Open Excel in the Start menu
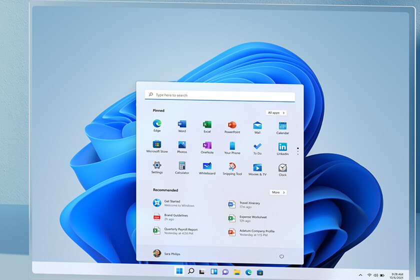 point(207,125)
